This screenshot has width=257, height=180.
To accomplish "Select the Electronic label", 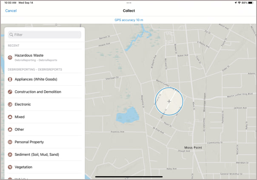I will [23, 104].
